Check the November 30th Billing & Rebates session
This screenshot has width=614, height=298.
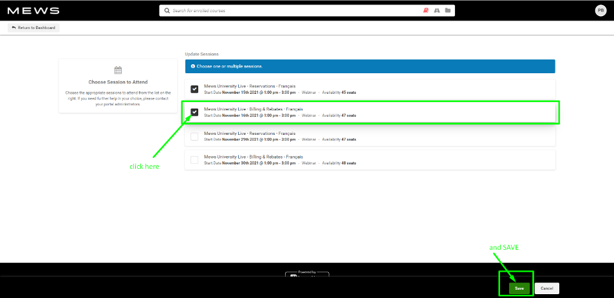194,159
